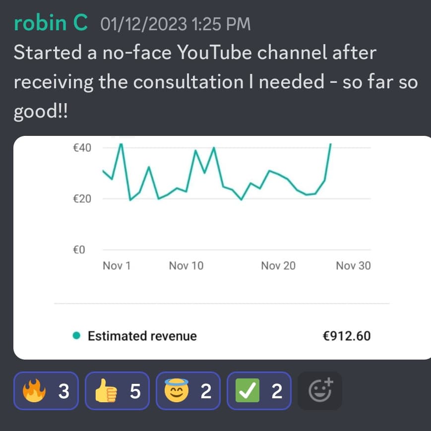Open the add reaction emoji picker
Image resolution: width=431 pixels, height=431 pixels.
pos(320,391)
